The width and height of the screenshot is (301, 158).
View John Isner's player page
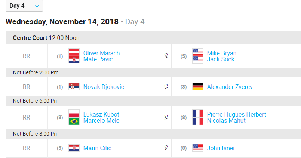[x=221, y=148]
